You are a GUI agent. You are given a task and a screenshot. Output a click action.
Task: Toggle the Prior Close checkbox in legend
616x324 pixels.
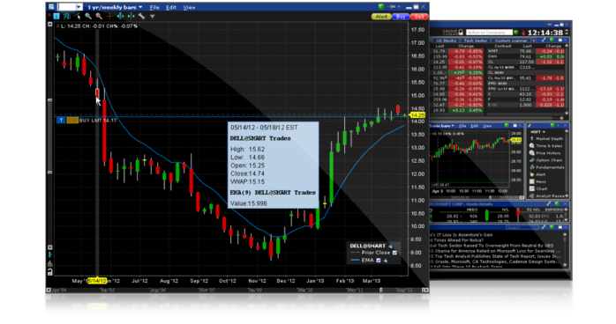pos(394,253)
